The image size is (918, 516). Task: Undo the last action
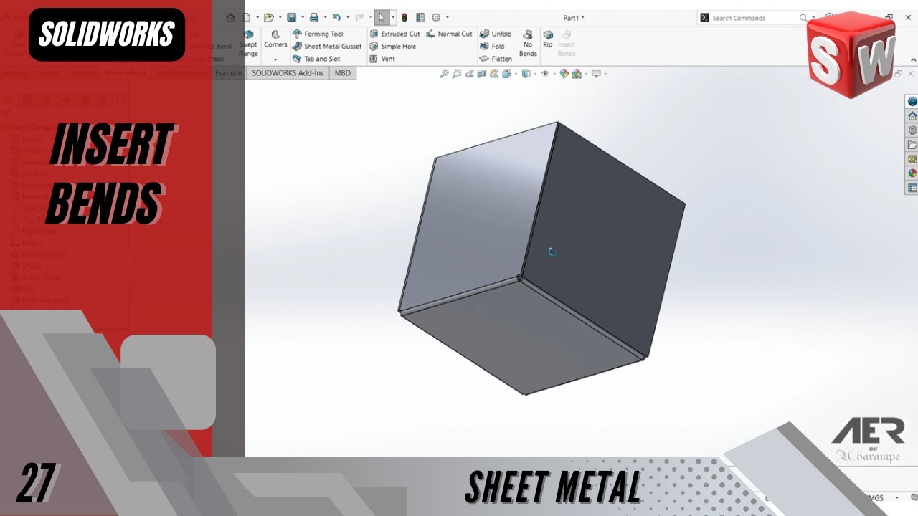click(x=336, y=17)
